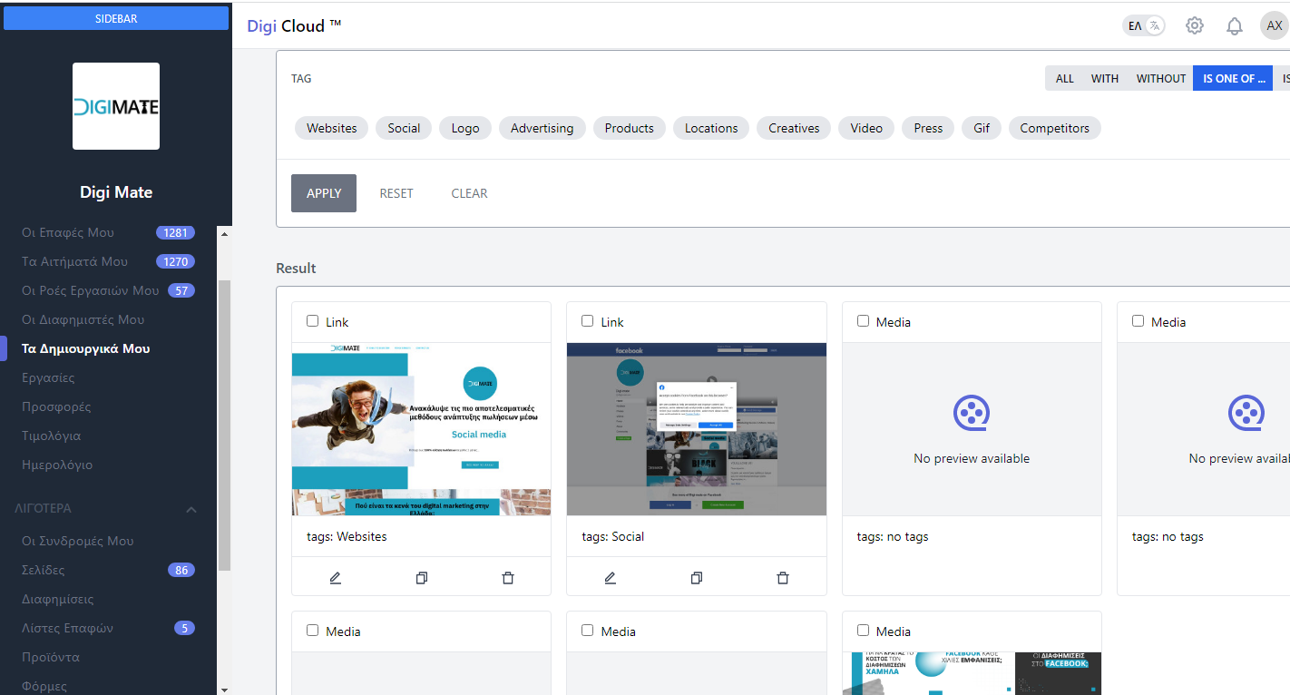
Task: Click the edit pencil icon under Websites card
Action: tap(336, 578)
